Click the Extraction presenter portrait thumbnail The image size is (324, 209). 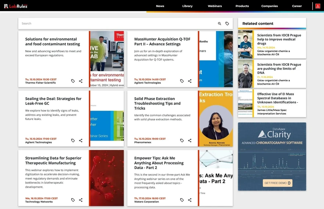[216, 118]
